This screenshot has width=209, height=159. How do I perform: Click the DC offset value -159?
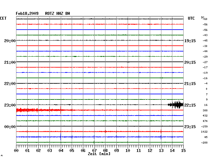point(204,126)
